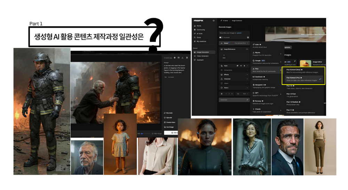The image size is (348, 190).
Task: Focus the Describe your image field
Action: coord(234,33)
